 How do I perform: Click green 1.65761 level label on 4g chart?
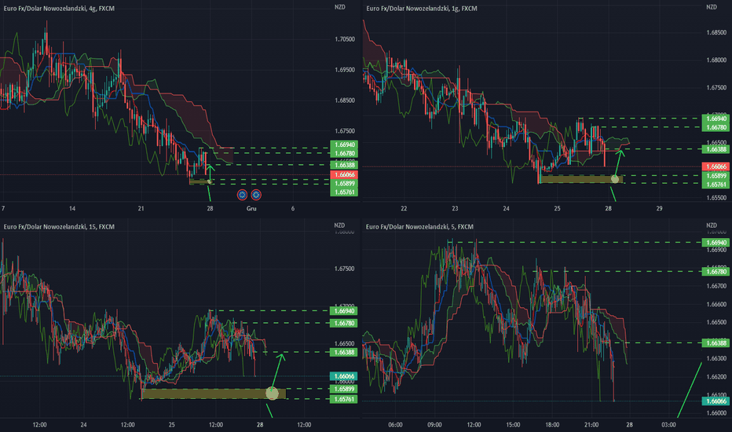click(343, 192)
